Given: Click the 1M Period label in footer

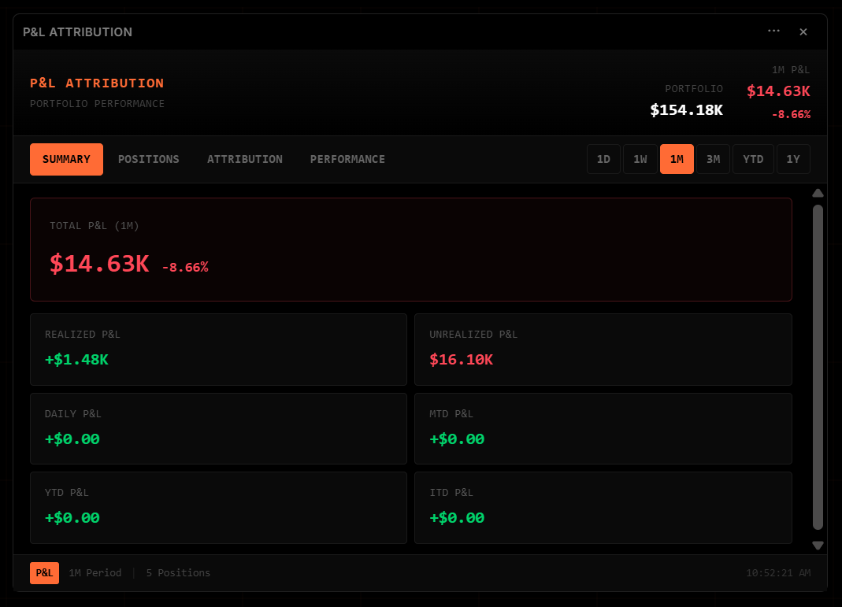Looking at the screenshot, I should 95,573.
